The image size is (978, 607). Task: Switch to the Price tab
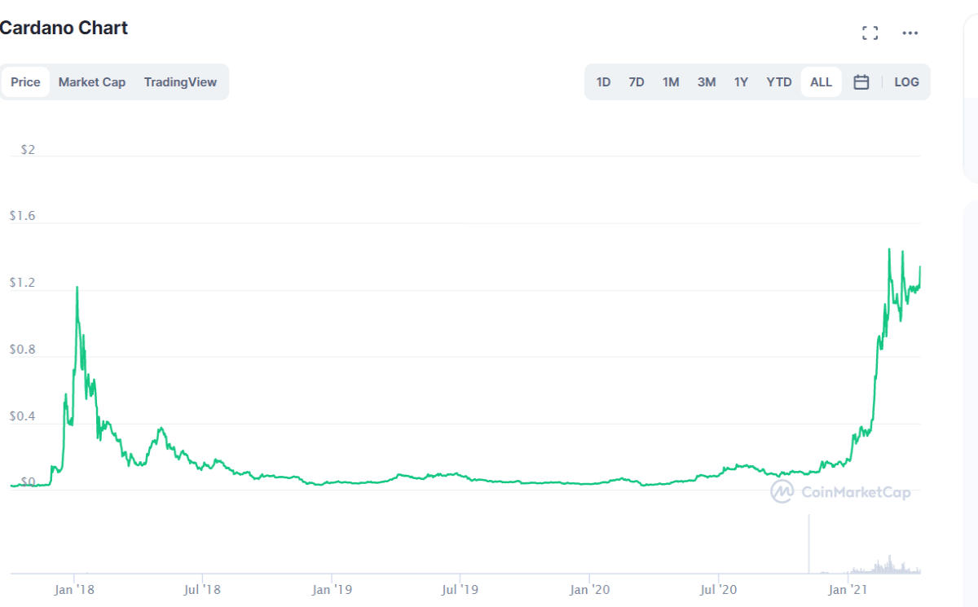25,82
